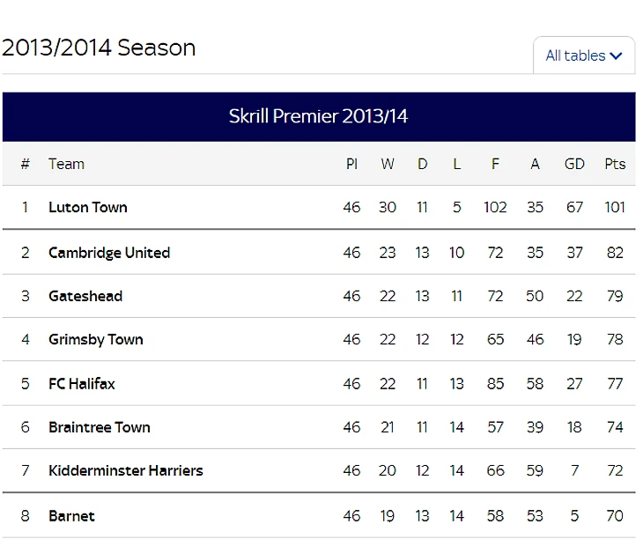Select Cambridge United in the table

tap(109, 253)
